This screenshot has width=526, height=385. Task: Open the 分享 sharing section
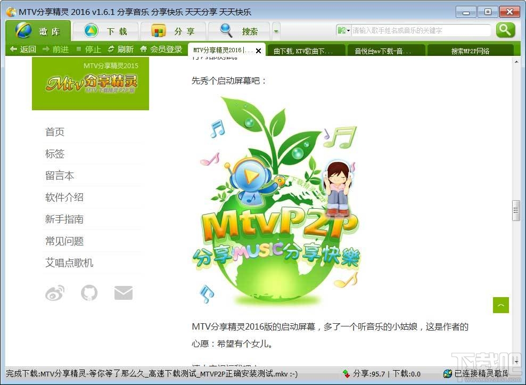(173, 31)
